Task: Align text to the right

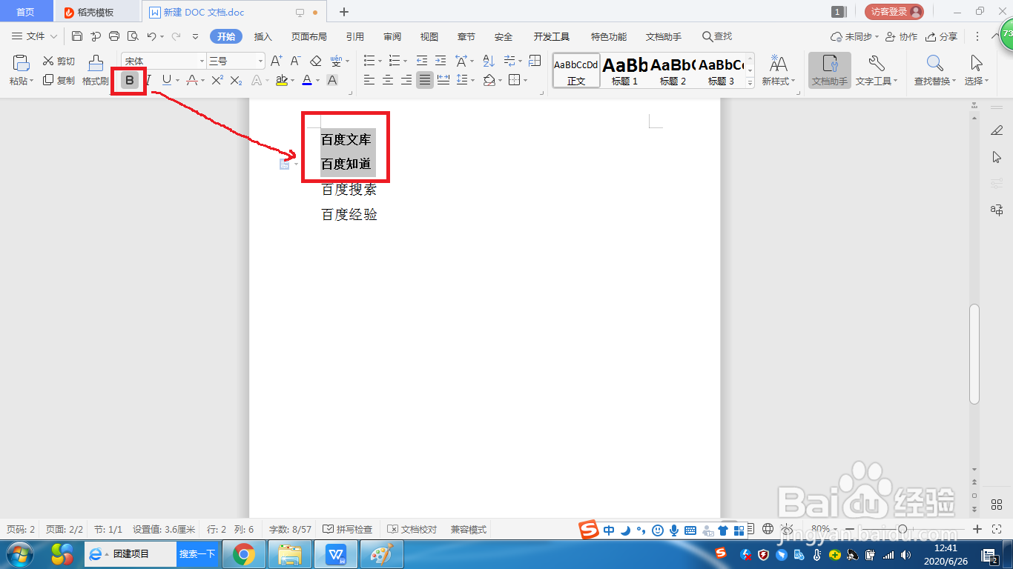Action: coord(406,80)
